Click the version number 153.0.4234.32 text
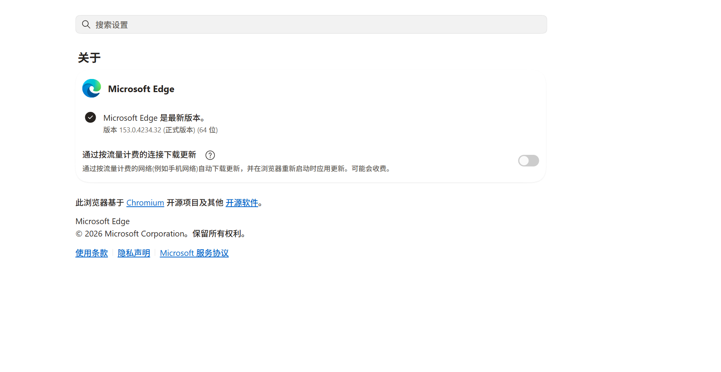The image size is (721, 372). click(x=140, y=130)
